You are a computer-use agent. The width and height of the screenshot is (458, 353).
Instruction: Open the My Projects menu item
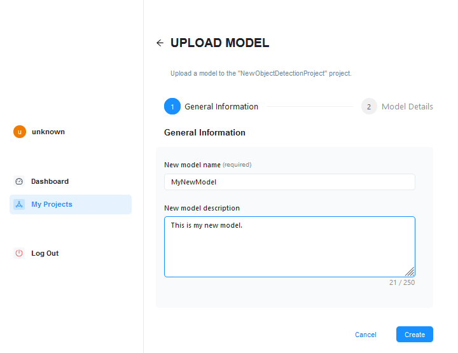click(x=71, y=204)
